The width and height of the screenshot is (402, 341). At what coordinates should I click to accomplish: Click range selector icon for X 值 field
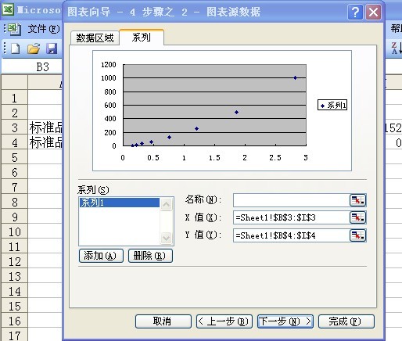coord(357,217)
